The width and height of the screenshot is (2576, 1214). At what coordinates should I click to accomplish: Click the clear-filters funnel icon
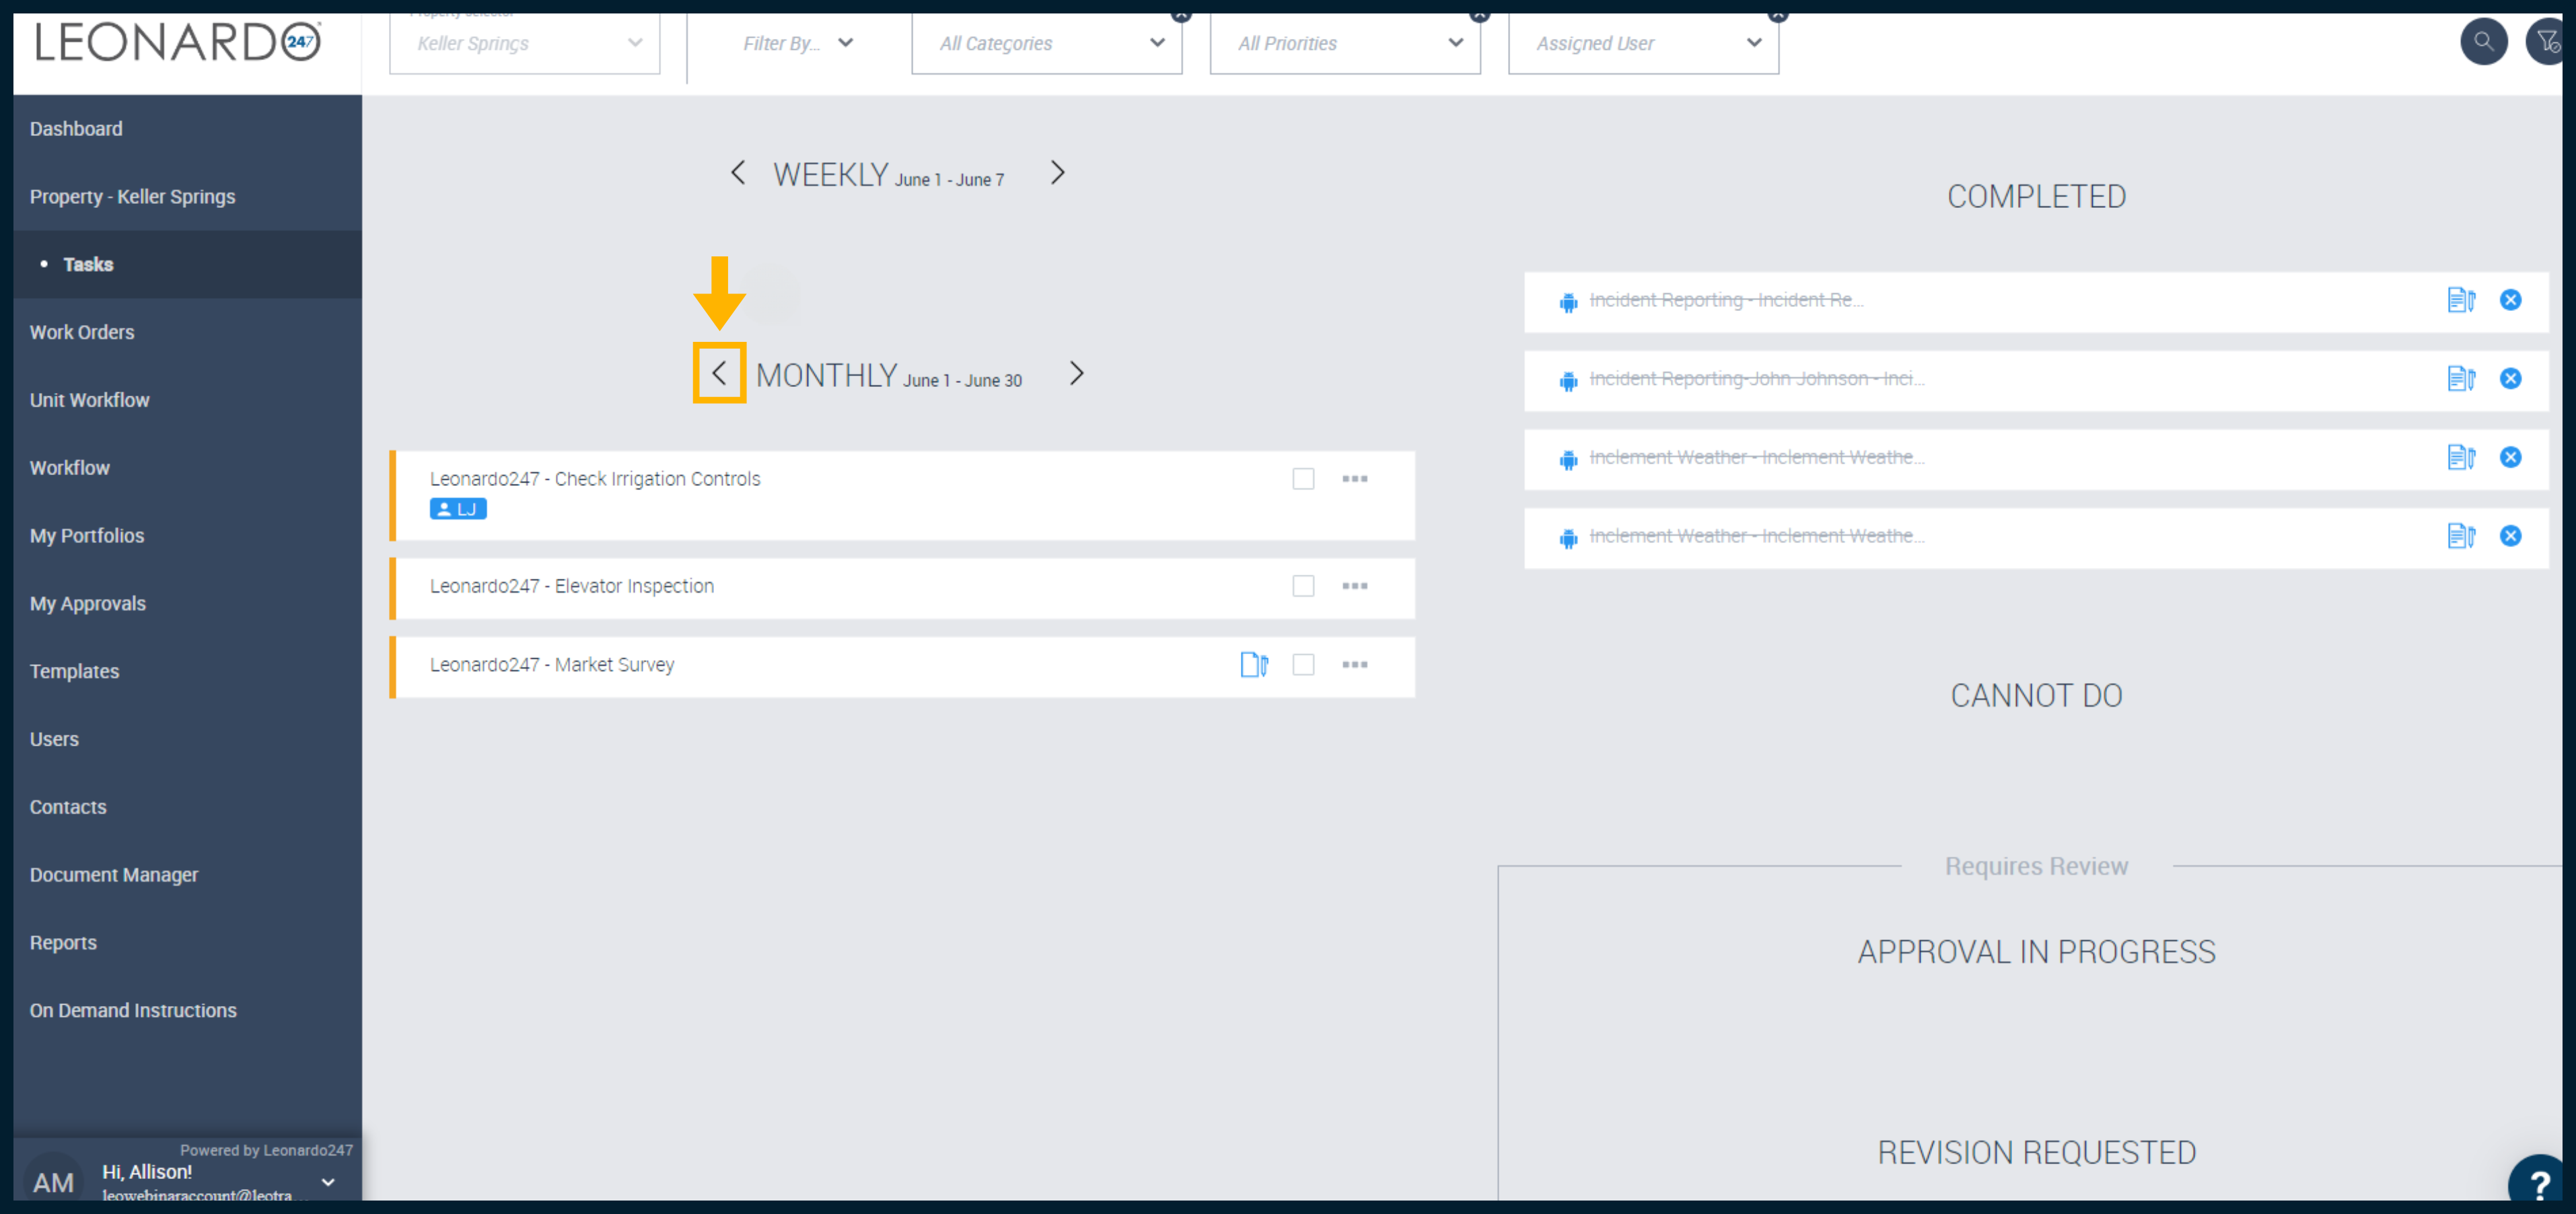[x=2546, y=42]
